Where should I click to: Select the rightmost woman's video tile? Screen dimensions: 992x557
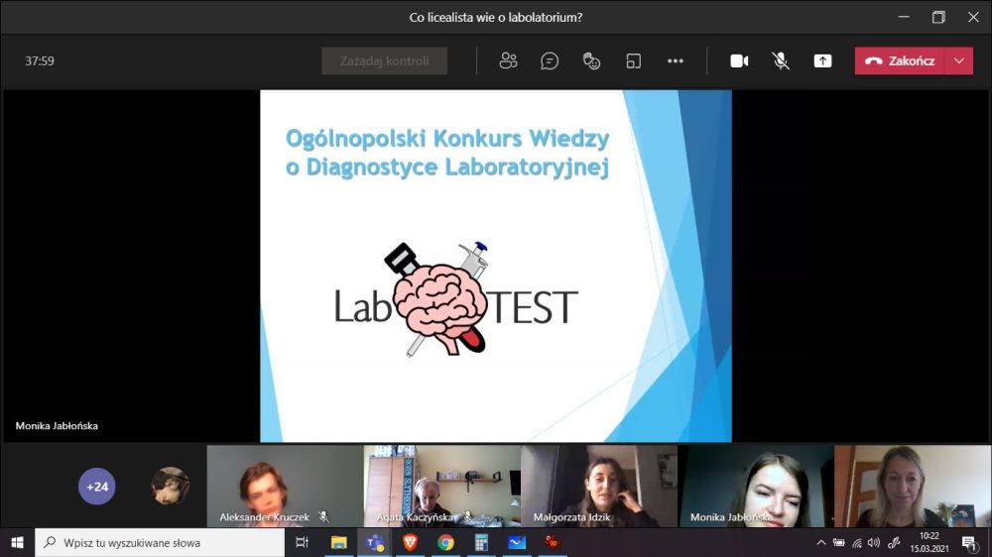pos(913,486)
